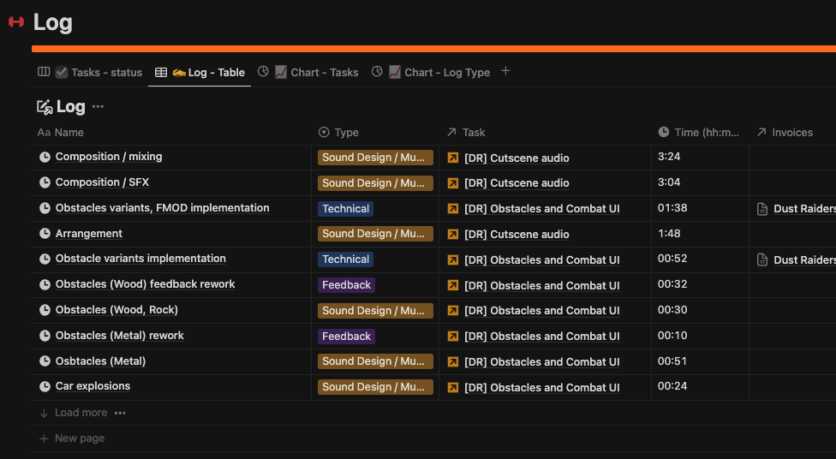The height and width of the screenshot is (459, 836).
Task: Select the 3:24 time cell
Action: coord(700,158)
